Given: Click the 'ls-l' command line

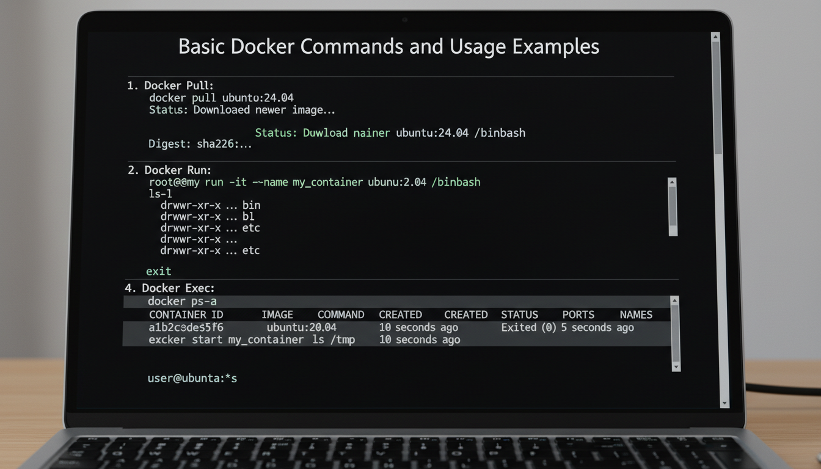Looking at the screenshot, I should (x=159, y=194).
